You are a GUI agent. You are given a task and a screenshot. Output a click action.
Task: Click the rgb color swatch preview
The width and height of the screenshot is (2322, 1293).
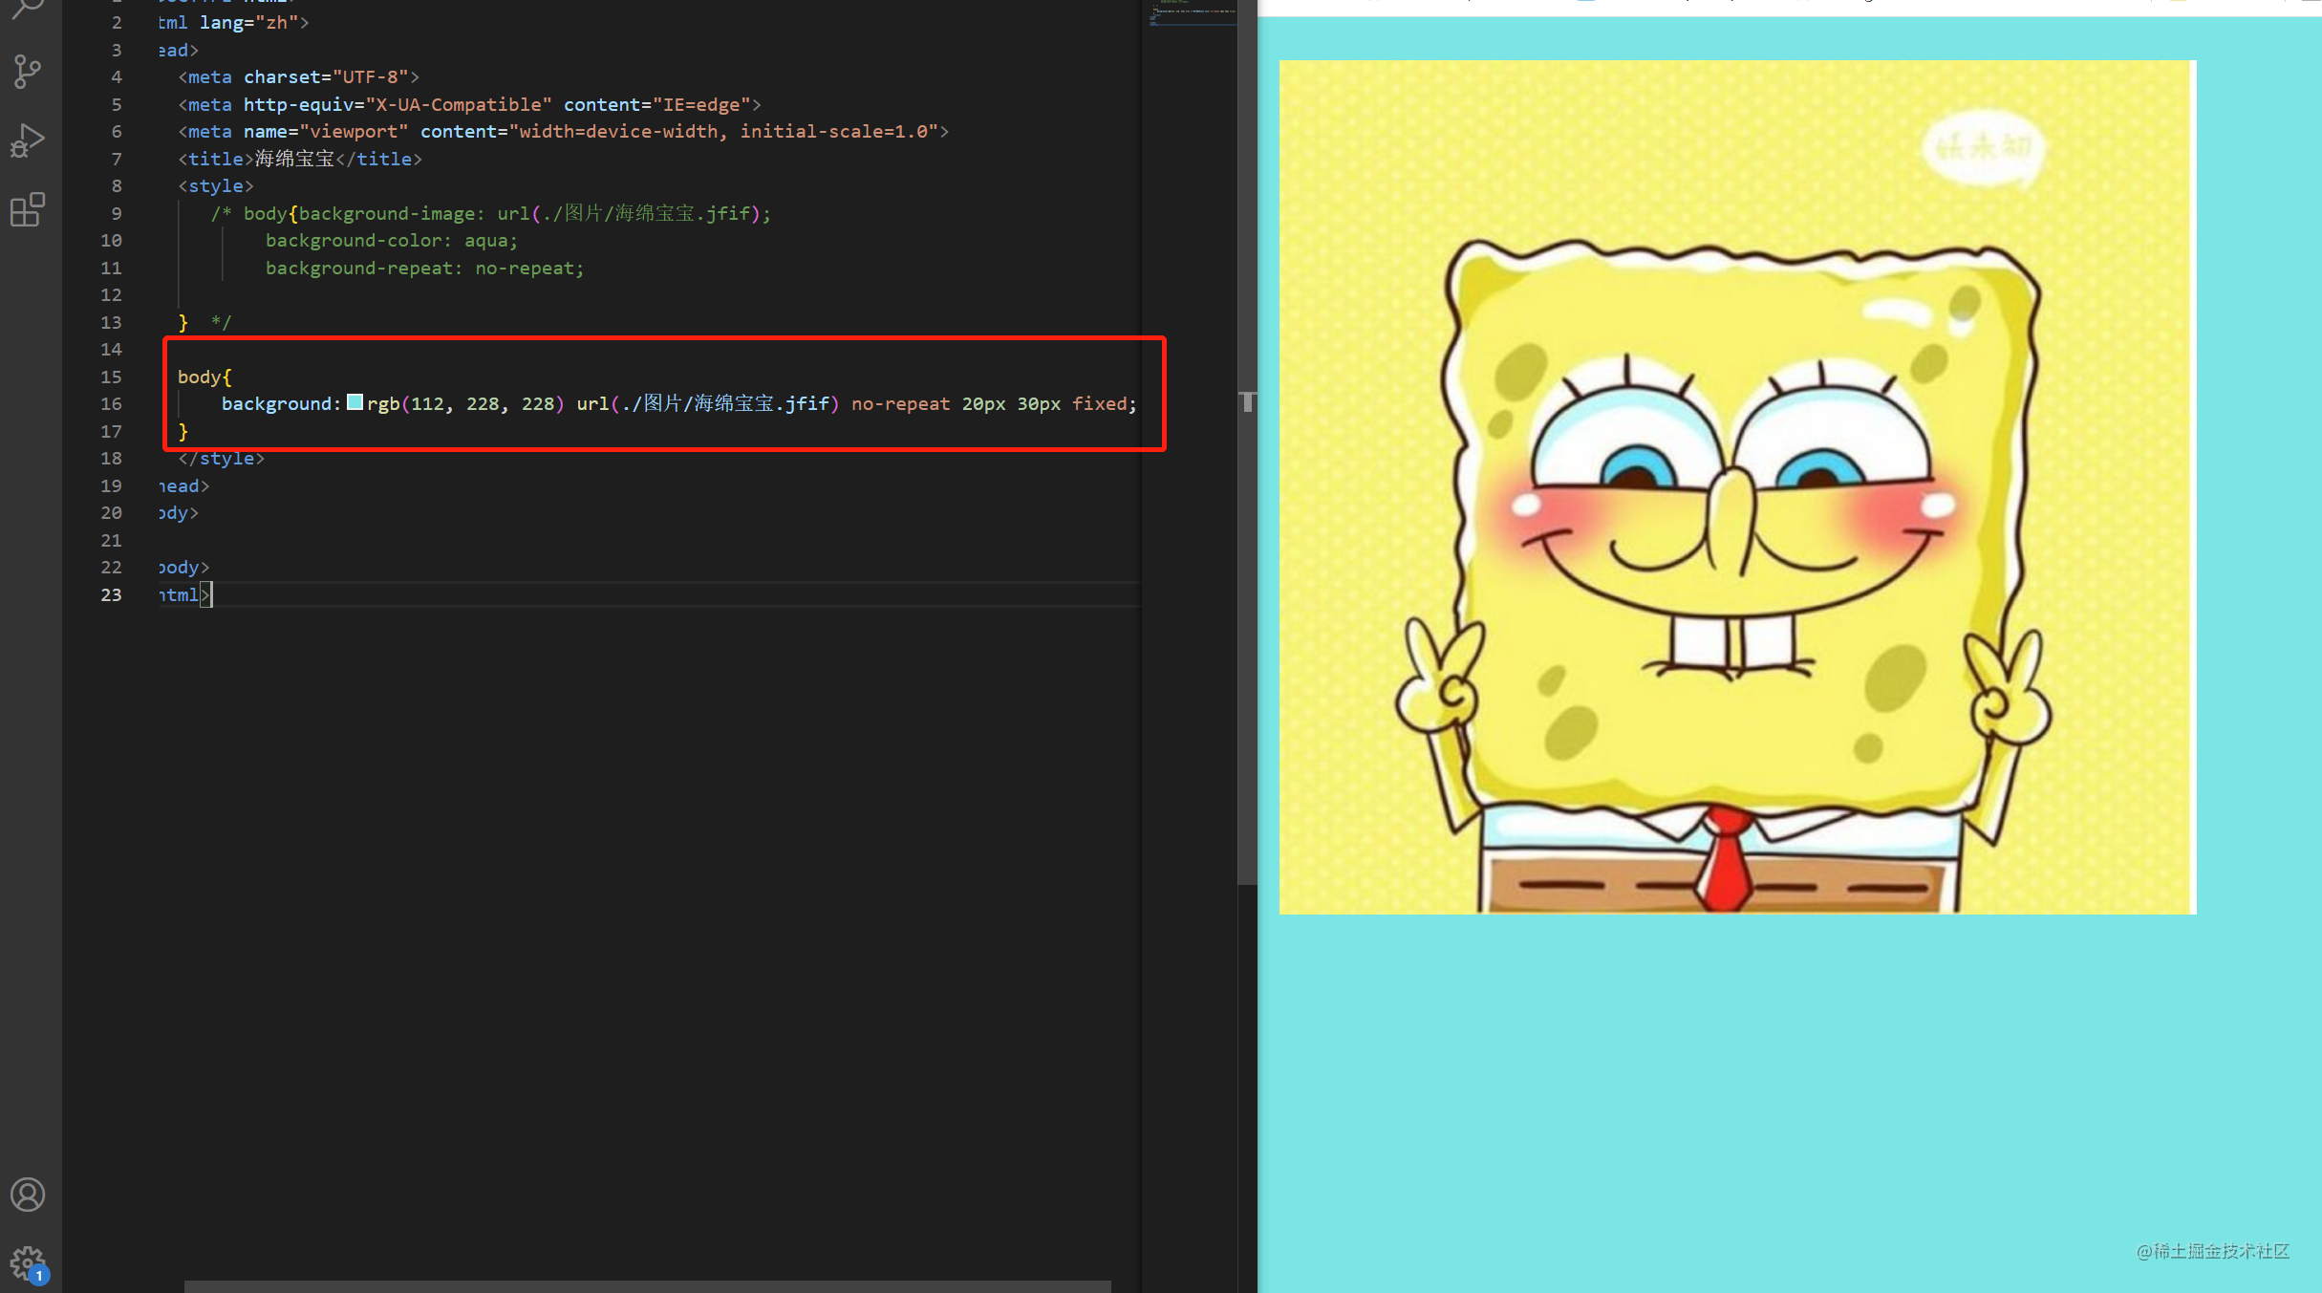(x=355, y=402)
